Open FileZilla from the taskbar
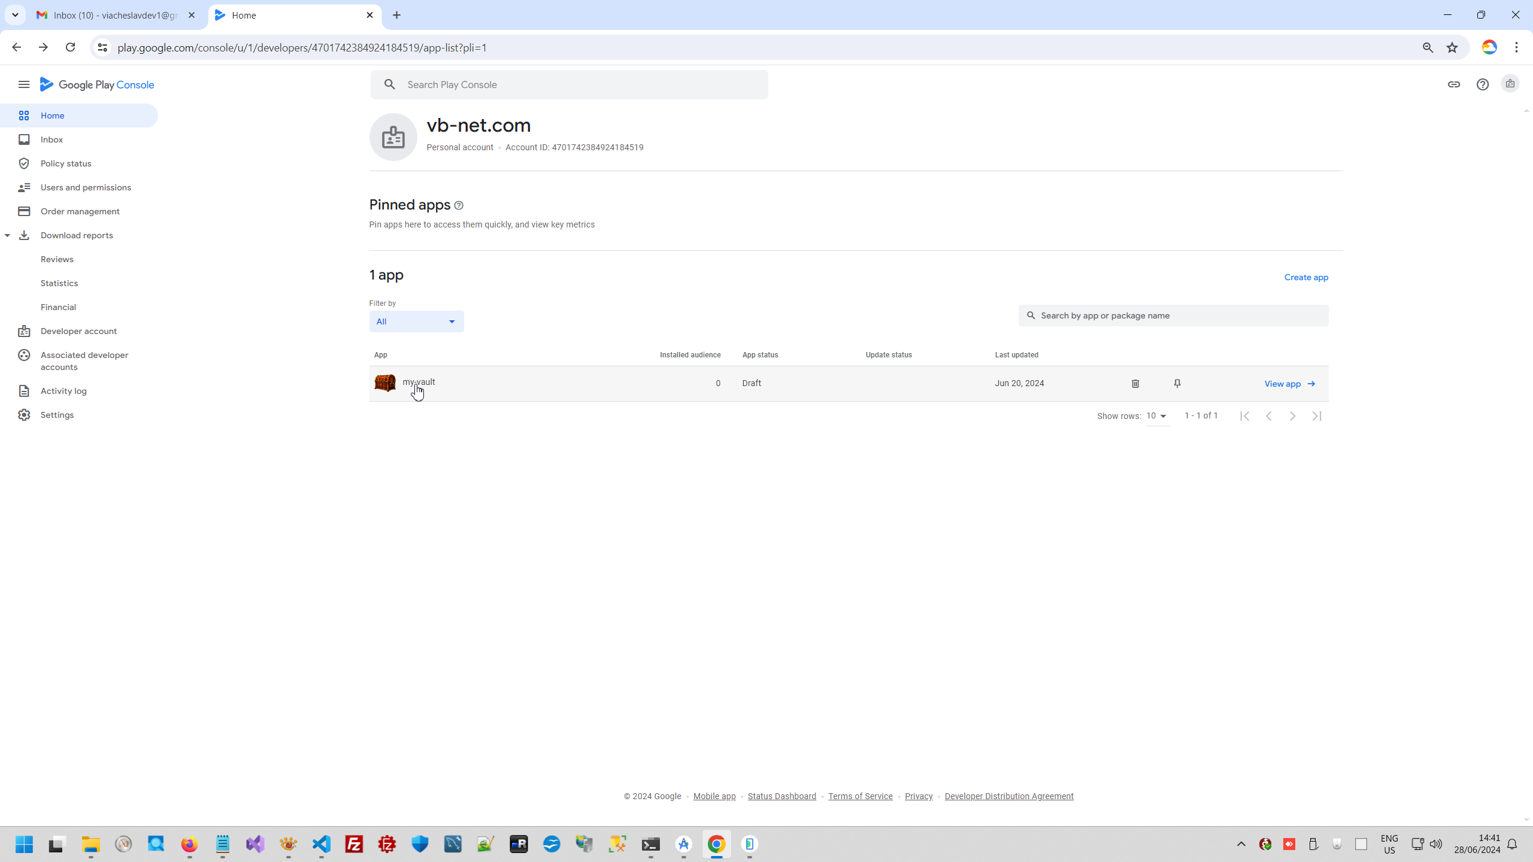The width and height of the screenshot is (1533, 862). coord(354,844)
